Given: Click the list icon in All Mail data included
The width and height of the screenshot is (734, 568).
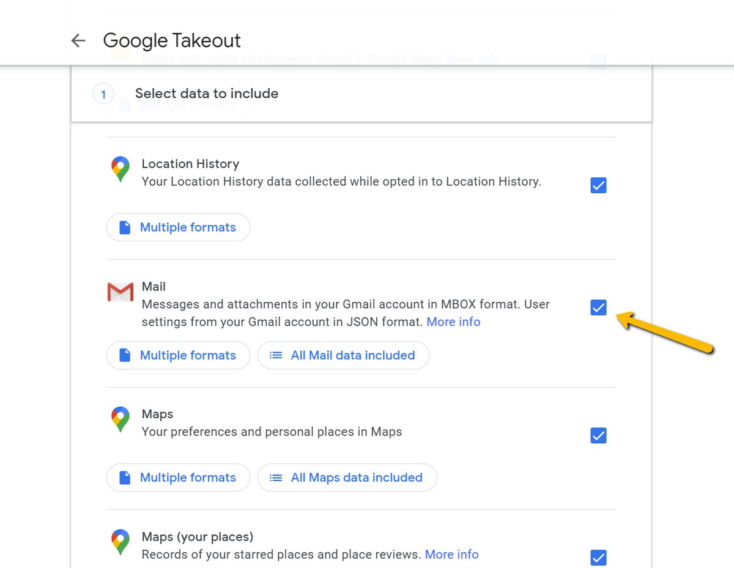Looking at the screenshot, I should pyautogui.click(x=276, y=355).
